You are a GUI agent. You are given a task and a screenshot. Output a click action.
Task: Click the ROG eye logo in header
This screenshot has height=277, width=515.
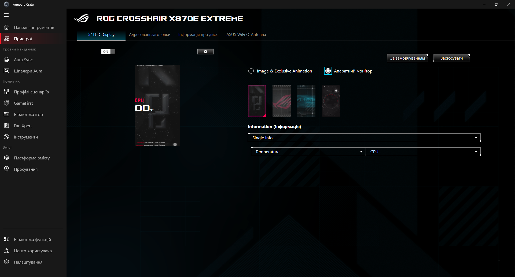pyautogui.click(x=82, y=19)
